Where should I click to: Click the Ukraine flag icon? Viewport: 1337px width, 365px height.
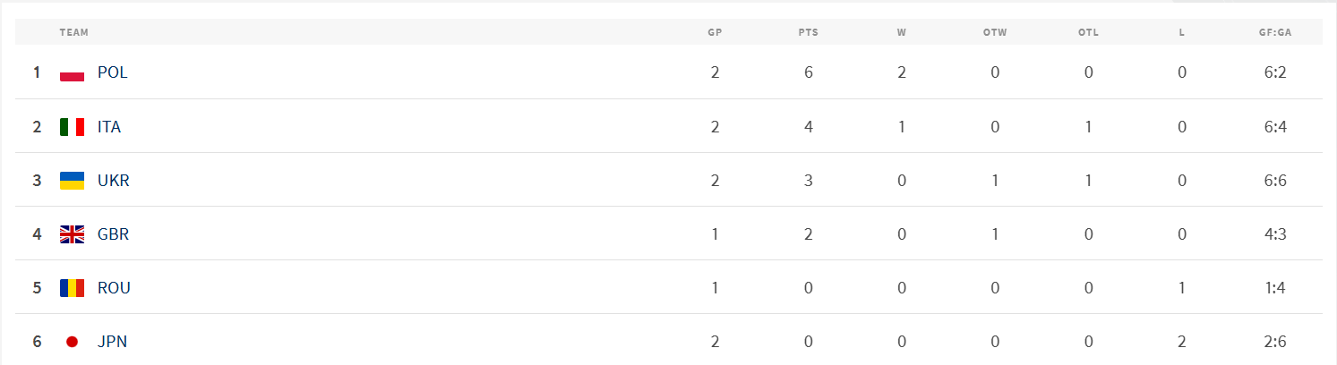72,181
